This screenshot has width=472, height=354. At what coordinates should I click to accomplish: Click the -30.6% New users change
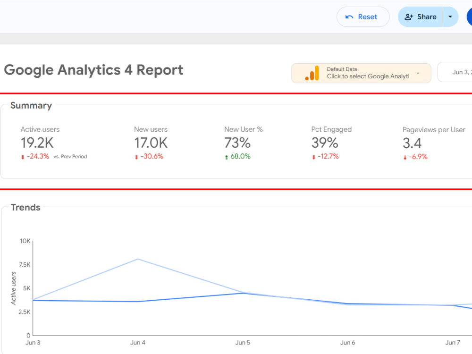point(152,157)
